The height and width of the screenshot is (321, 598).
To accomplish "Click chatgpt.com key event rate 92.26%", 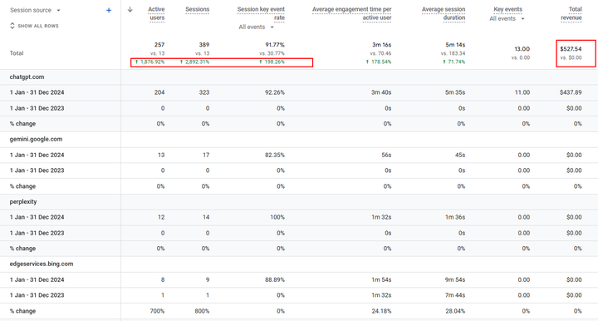I will [x=275, y=92].
